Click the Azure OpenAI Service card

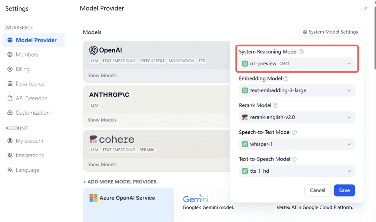(128, 205)
